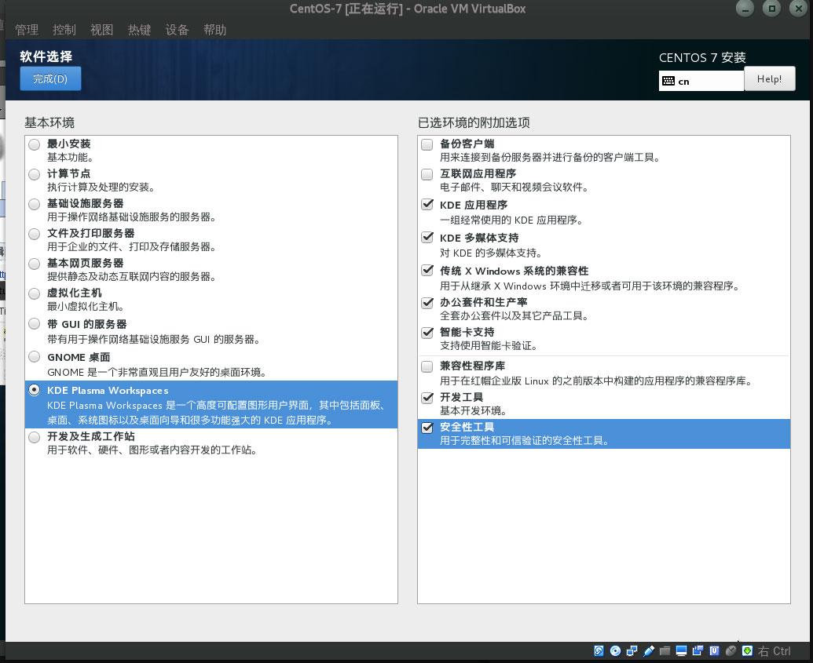Open the 控制 menu

[64, 30]
